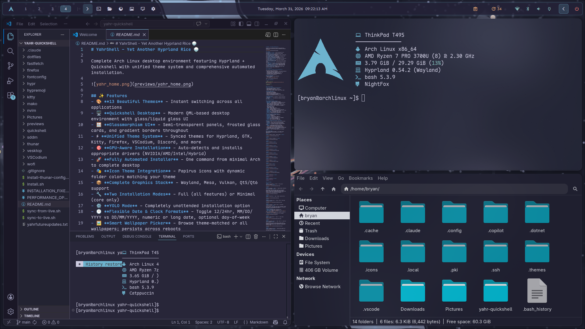Split the terminal panel
The width and height of the screenshot is (585, 329).
pos(248,236)
